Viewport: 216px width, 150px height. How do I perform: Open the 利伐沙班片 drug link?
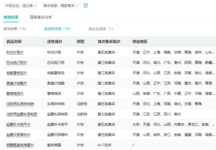(x=15, y=52)
